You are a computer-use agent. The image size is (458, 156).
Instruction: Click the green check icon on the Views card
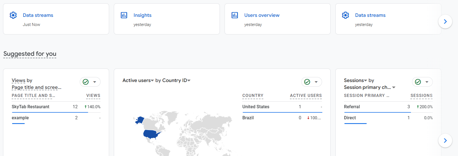pyautogui.click(x=86, y=82)
